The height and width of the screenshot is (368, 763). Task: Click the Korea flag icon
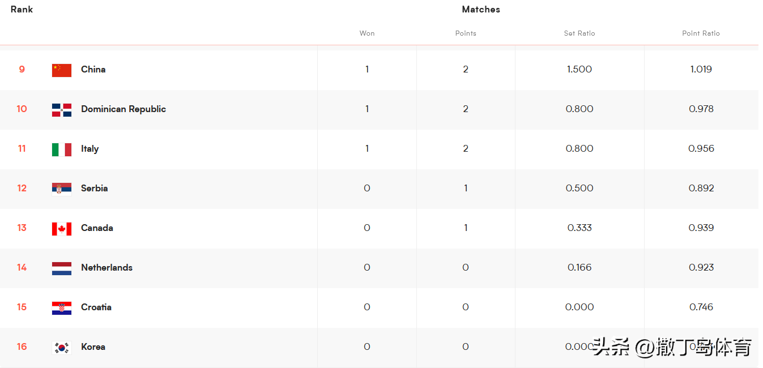click(x=62, y=348)
